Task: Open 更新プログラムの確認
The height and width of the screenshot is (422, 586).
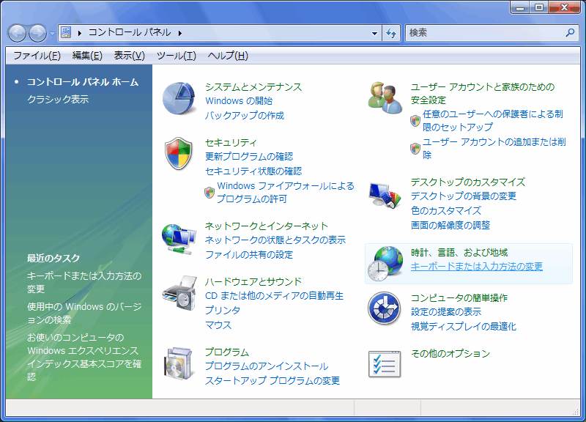Action: click(249, 156)
